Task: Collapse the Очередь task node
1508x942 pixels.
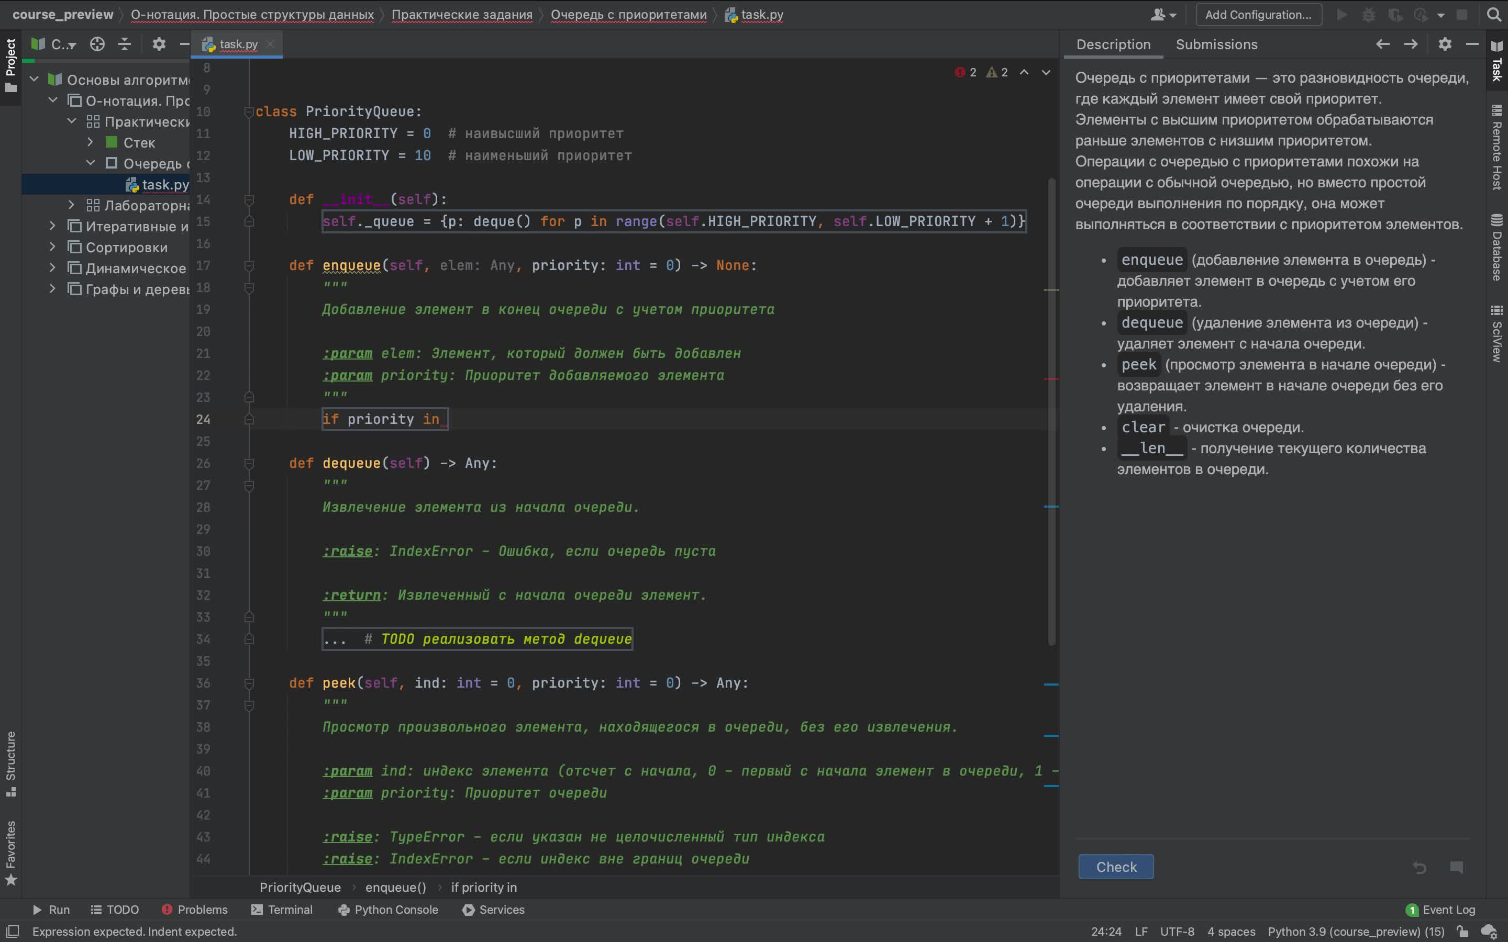Action: 91,163
